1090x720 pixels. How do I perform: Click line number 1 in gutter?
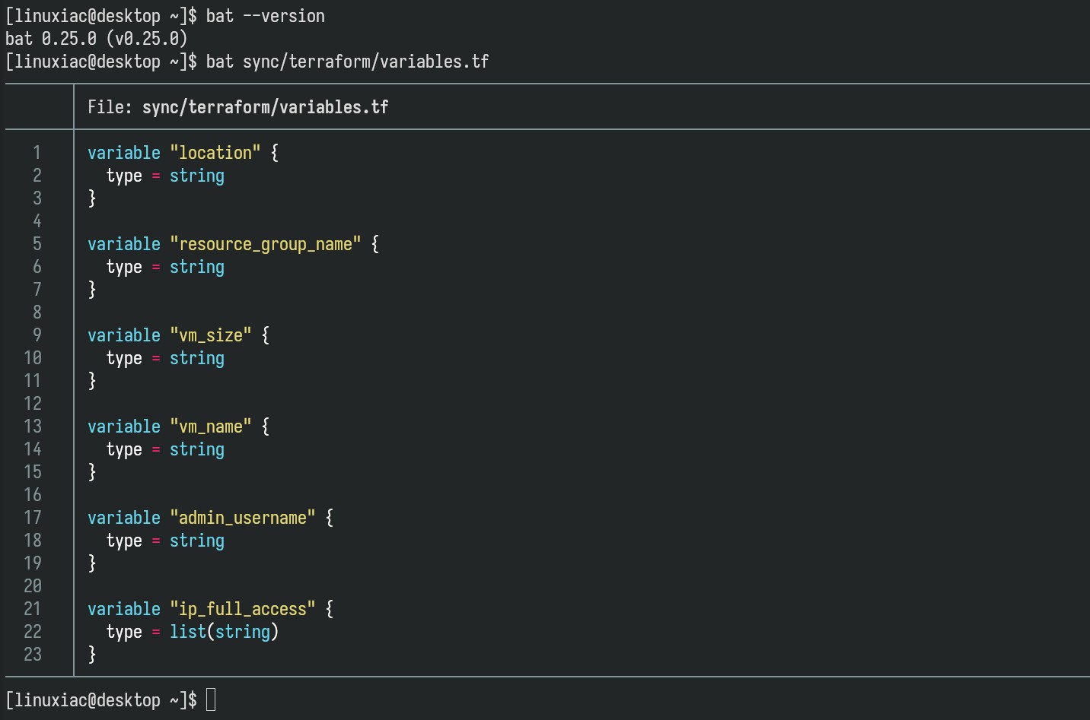(x=37, y=153)
